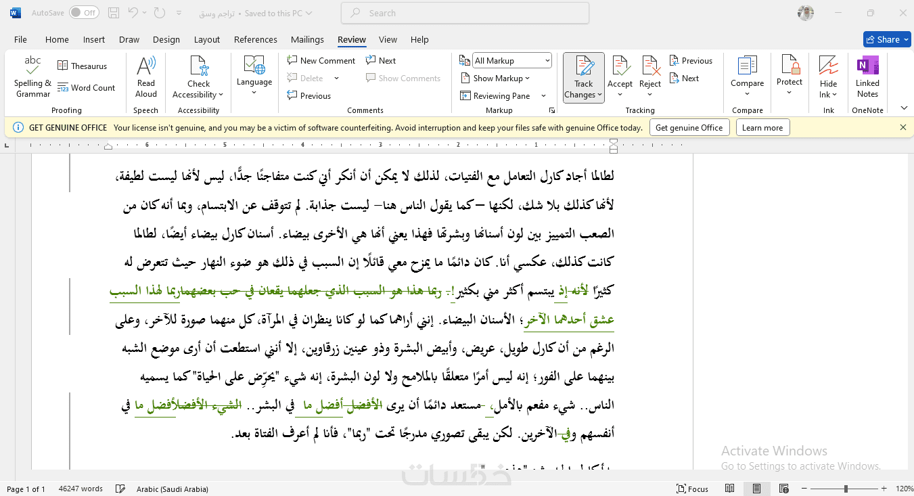Toggle the AutoSave switch
Screen dimensions: 914x496
[84, 13]
